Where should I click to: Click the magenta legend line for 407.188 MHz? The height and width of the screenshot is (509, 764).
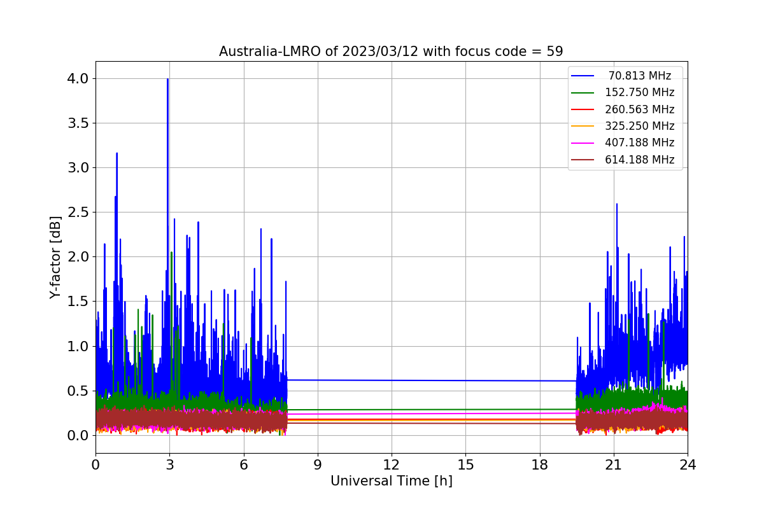click(583, 143)
